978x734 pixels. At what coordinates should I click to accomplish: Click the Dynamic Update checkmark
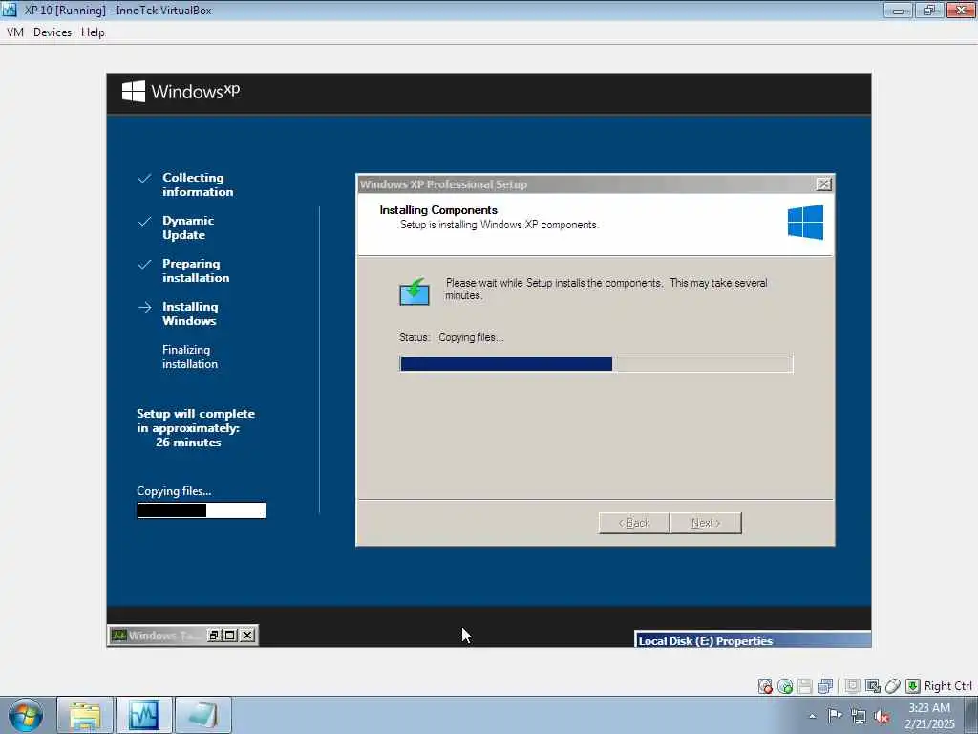pos(145,222)
